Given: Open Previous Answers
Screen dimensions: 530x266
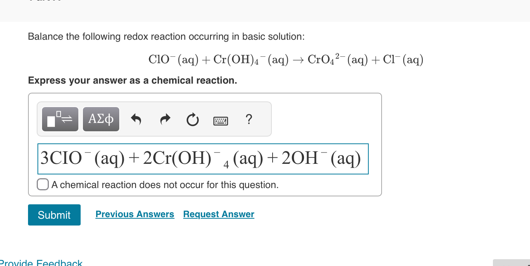Looking at the screenshot, I should point(135,214).
